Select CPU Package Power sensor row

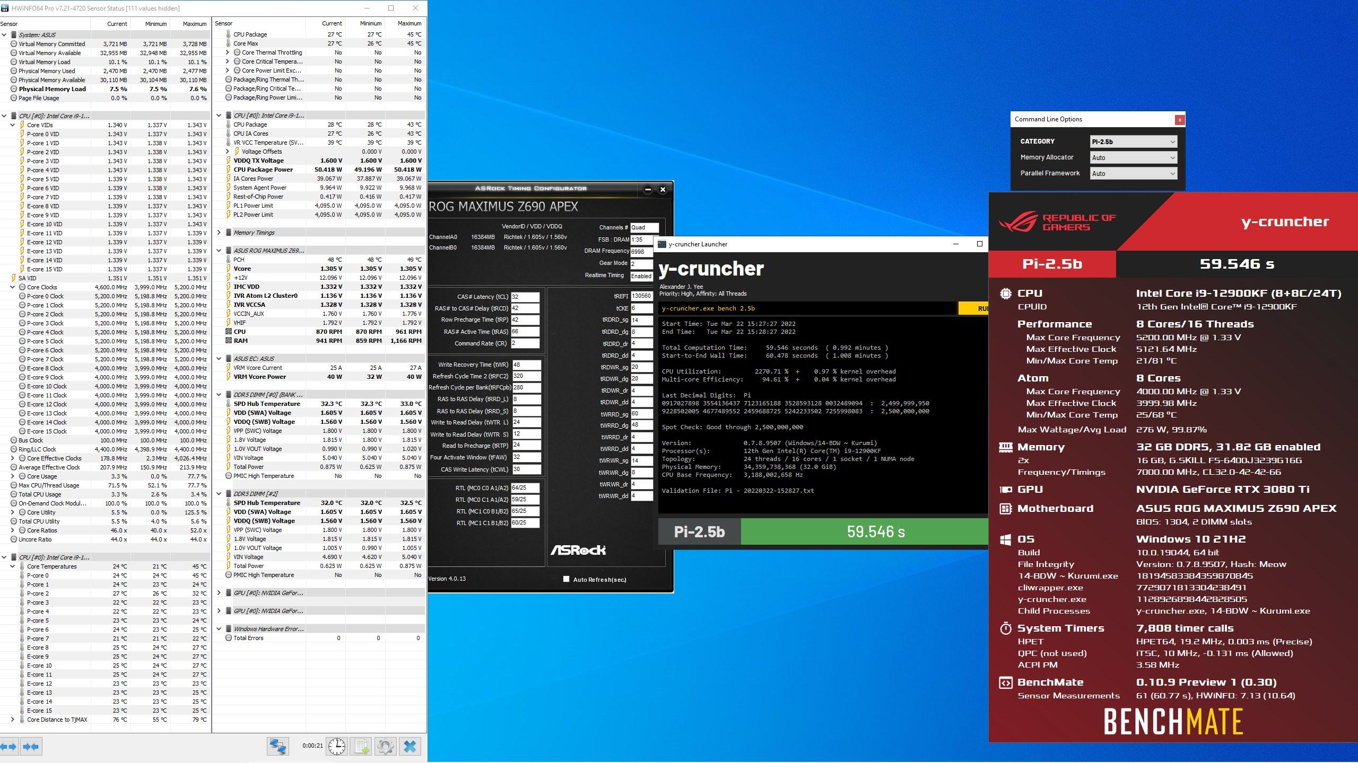click(x=319, y=170)
